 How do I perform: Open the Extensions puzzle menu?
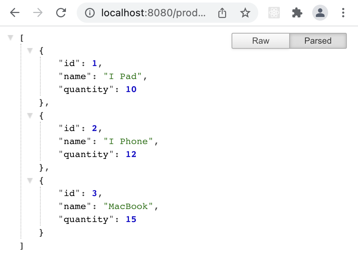297,13
